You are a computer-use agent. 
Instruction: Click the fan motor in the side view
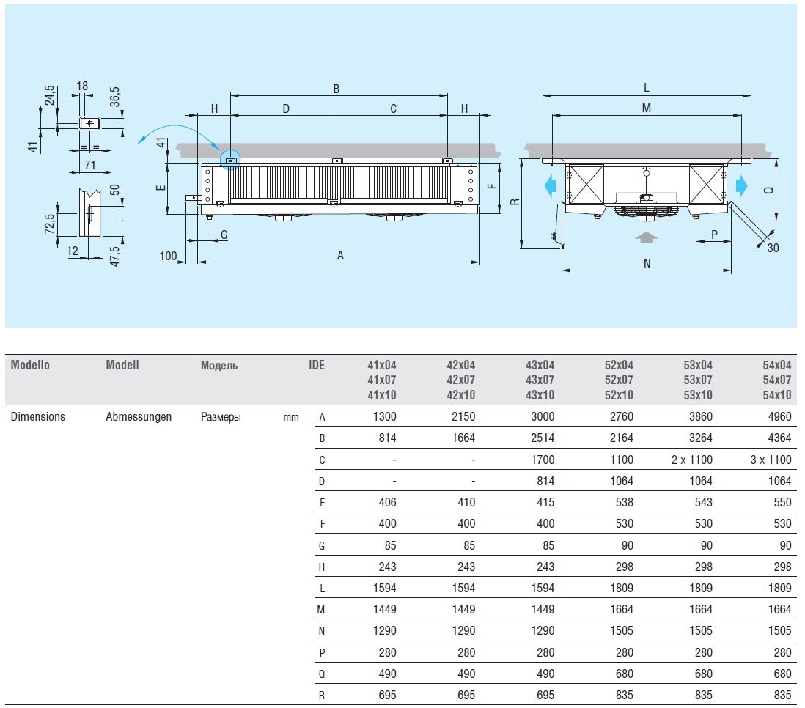(x=645, y=207)
